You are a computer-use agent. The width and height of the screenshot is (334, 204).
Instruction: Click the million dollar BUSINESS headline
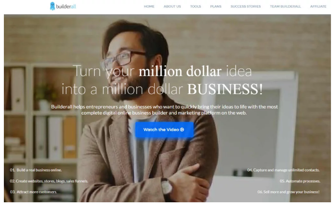coord(162,80)
